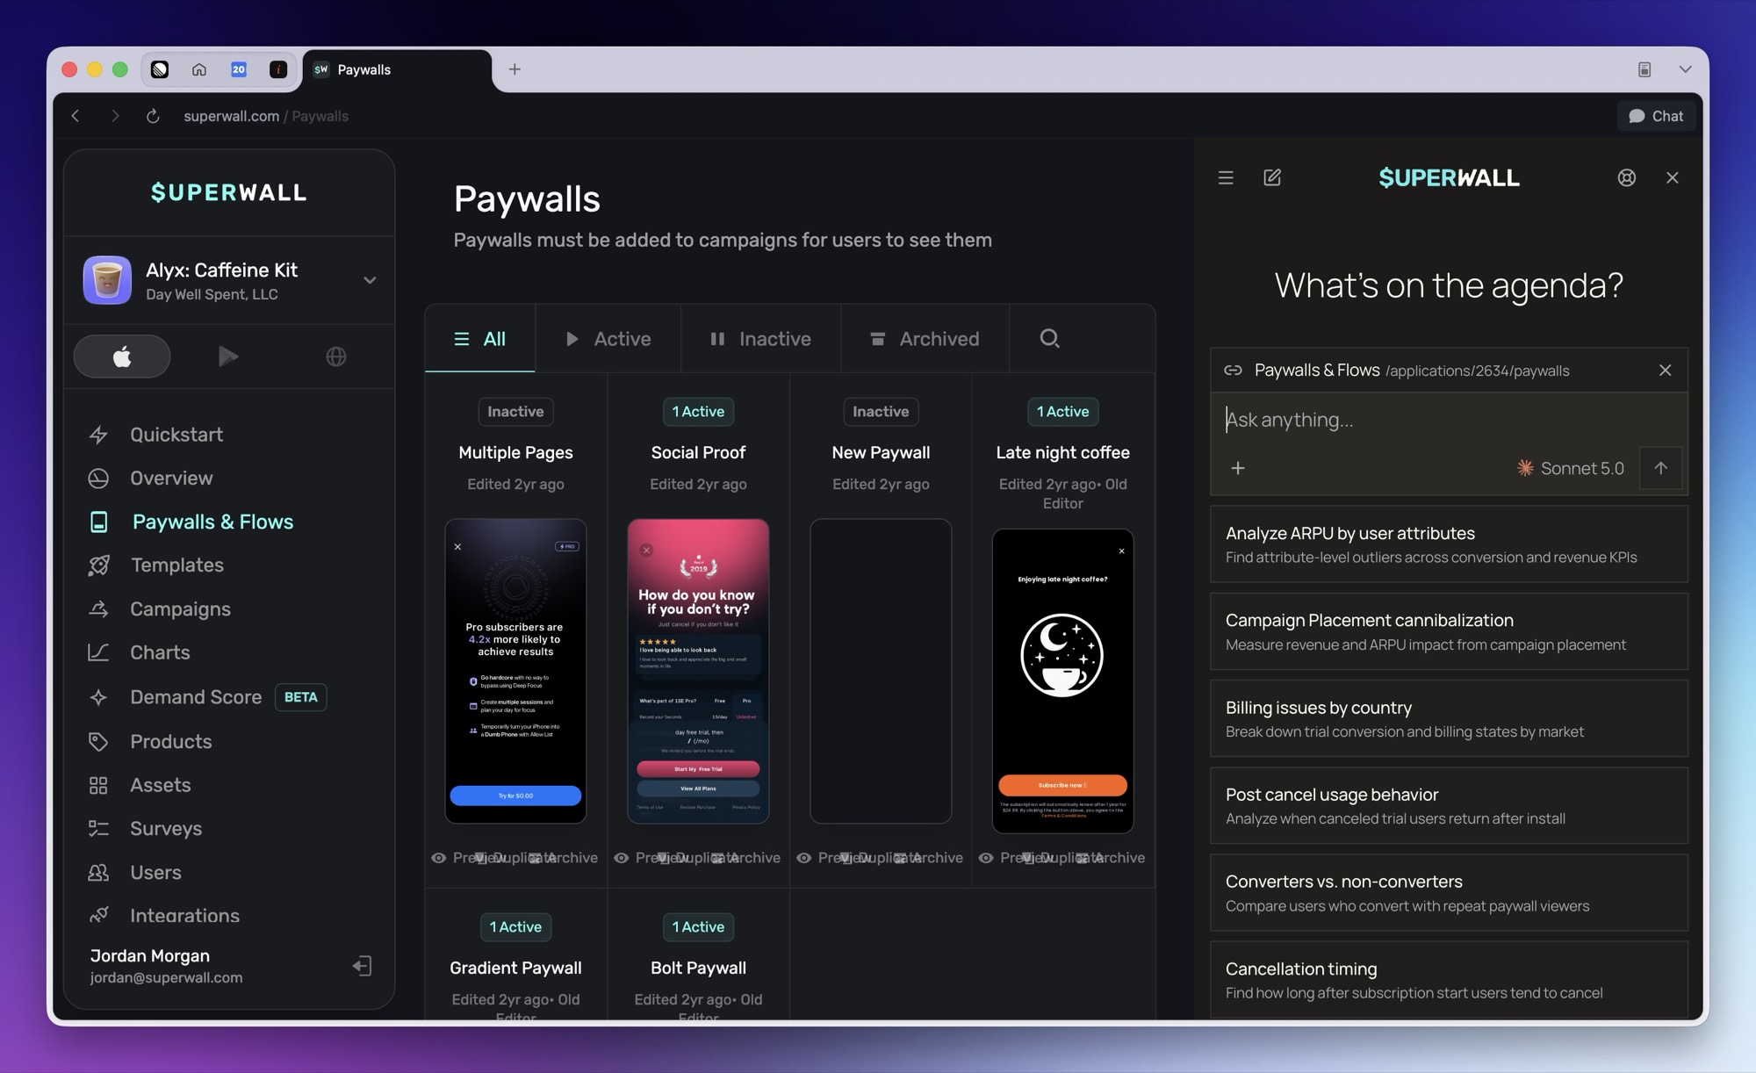Viewport: 1756px width, 1073px height.
Task: Log out using the exit icon
Action: 362,966
